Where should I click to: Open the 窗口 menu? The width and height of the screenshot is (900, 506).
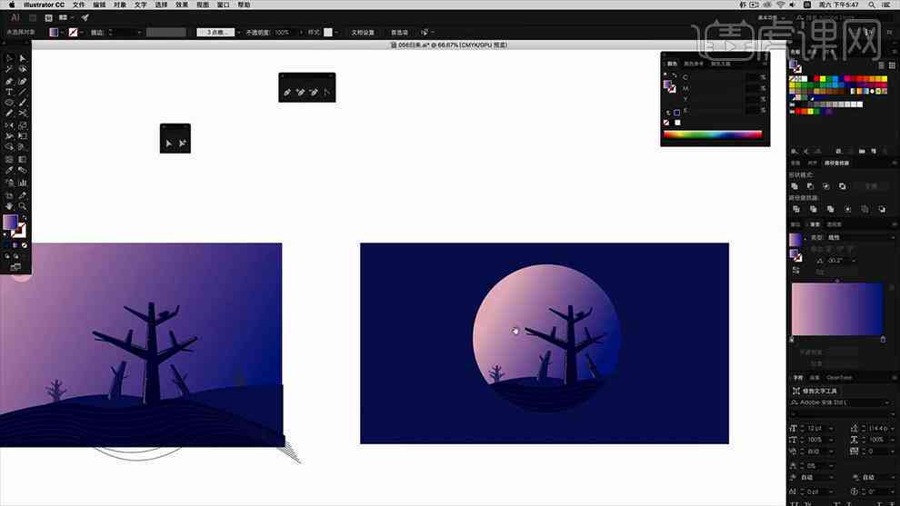[224, 5]
